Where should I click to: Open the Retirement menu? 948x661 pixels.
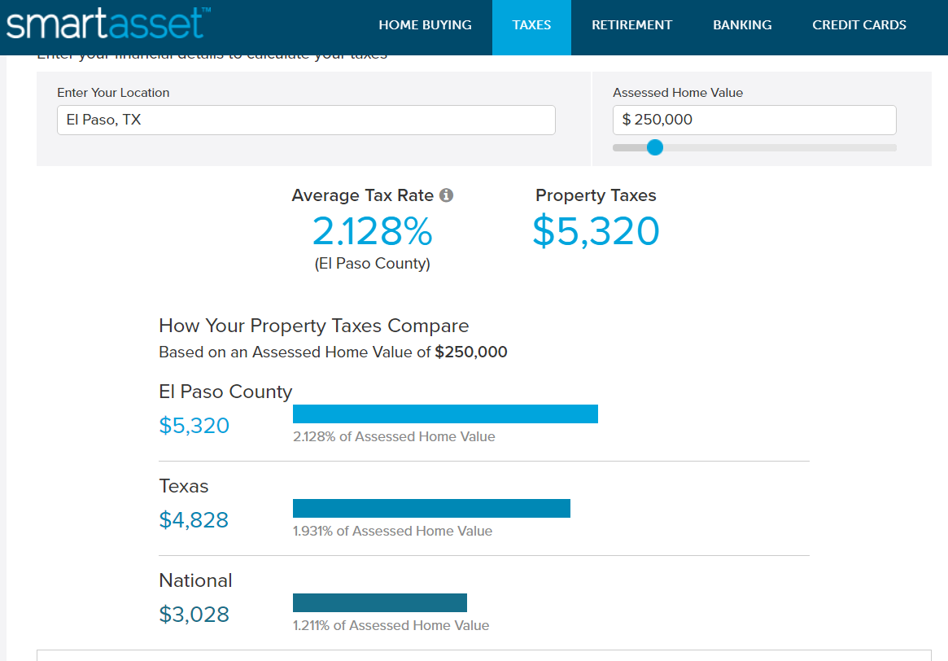pos(631,25)
